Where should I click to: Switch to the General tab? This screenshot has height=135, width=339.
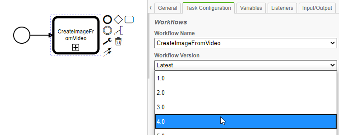167,8
